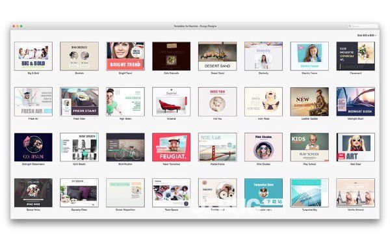The height and width of the screenshot is (244, 390).
Task: Select the Big & Bold template thumbnail
Action: tap(33, 56)
